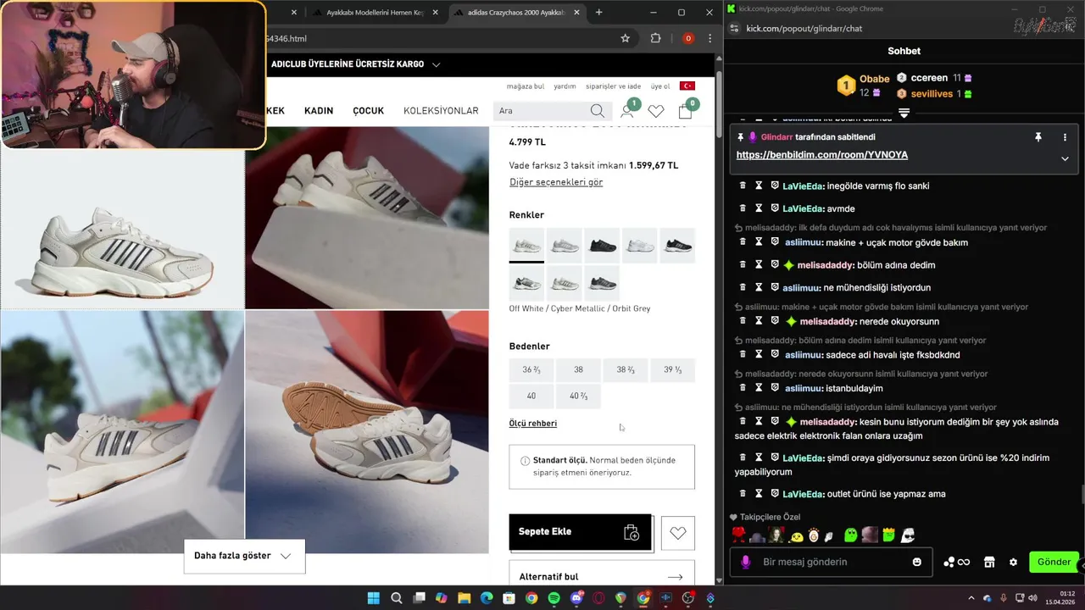
Task: Open the side-view shoe photo on white background
Action: [122, 230]
